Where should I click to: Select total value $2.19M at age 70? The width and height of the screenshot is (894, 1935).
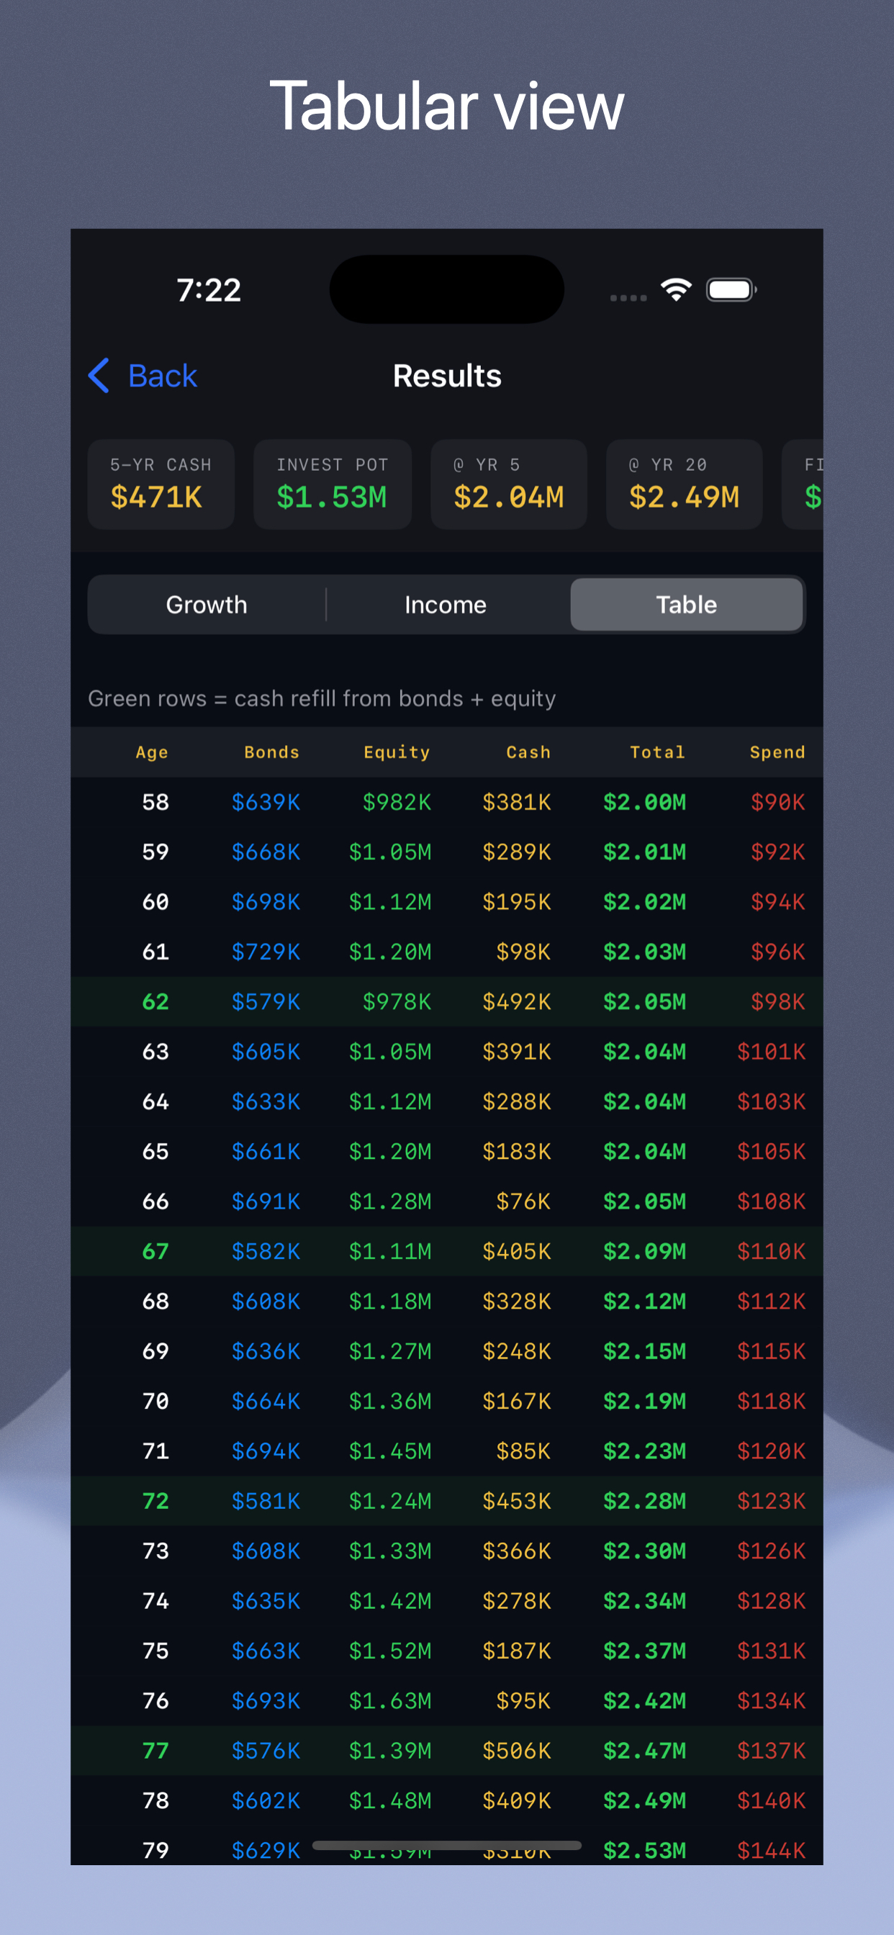(644, 1401)
